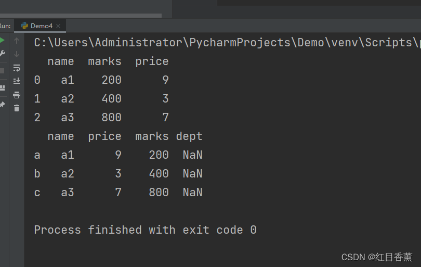Click the Pin Tab icon
The width and height of the screenshot is (421, 267).
[2, 105]
